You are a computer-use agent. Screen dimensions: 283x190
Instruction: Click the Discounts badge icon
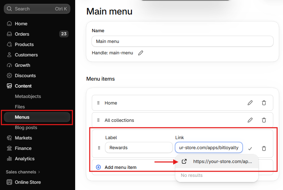click(x=9, y=75)
